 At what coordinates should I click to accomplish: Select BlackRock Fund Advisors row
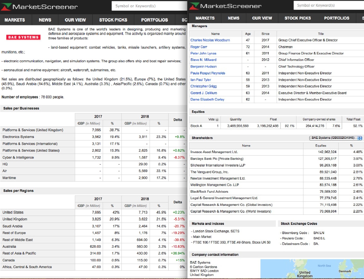click(276, 192)
